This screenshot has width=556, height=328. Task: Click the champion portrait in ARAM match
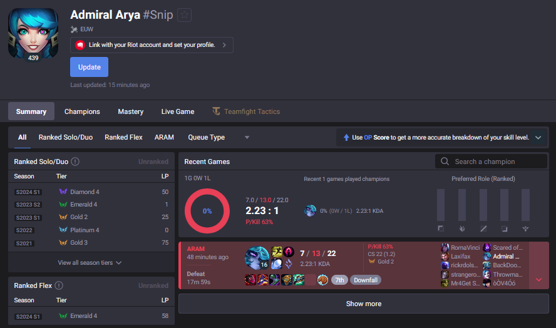(257, 258)
